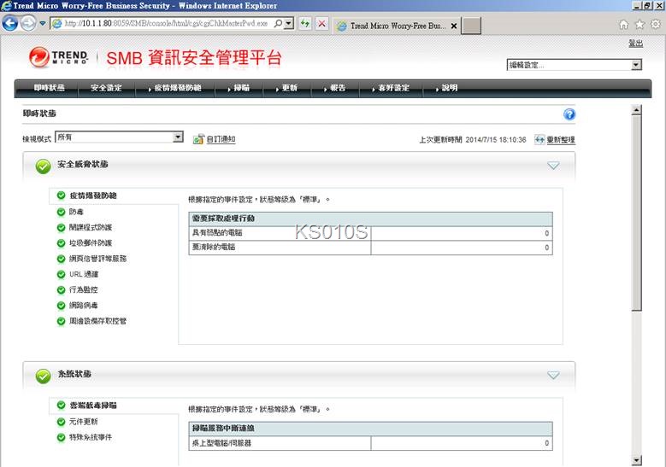The image size is (666, 467).
Task: Select 網路病毒 in the threat list
Action: click(x=83, y=306)
